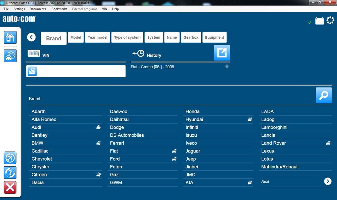
Task: Open the VIN menu
Action: pyautogui.click(x=104, y=9)
